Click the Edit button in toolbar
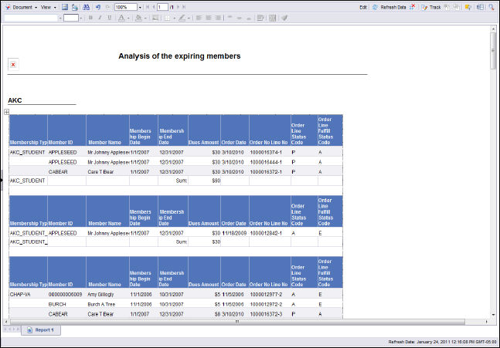500x348 pixels. pyautogui.click(x=363, y=6)
